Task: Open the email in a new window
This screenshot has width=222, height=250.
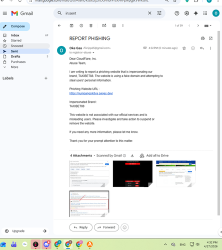Action: [210, 38]
